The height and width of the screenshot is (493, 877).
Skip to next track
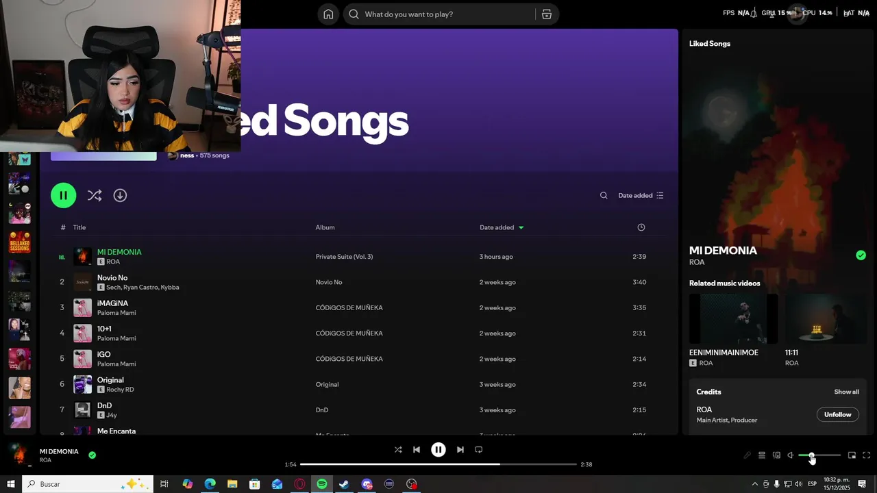click(460, 450)
